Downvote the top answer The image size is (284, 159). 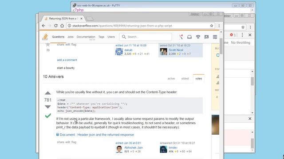tap(48, 107)
